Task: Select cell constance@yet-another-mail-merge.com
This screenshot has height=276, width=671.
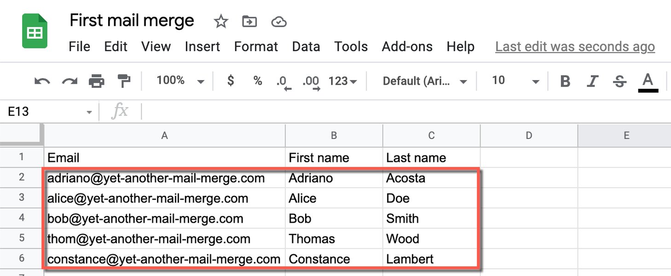Action: pyautogui.click(x=165, y=259)
